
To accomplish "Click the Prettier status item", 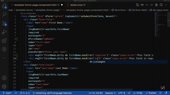I will (151, 93).
